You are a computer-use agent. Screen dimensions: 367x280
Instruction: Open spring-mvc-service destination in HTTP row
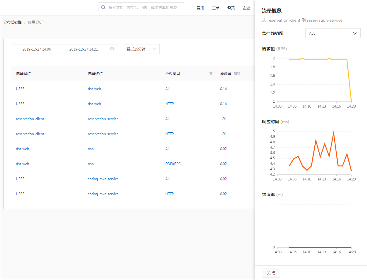tap(103, 194)
